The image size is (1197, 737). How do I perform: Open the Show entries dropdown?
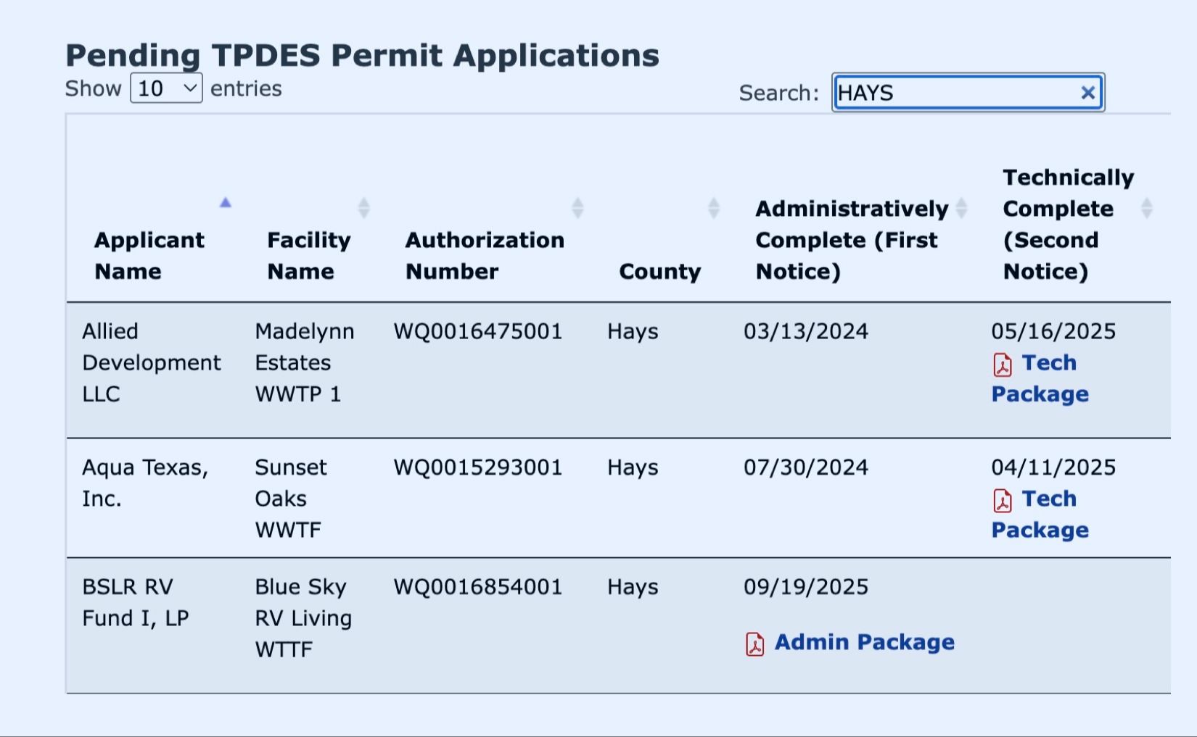166,88
